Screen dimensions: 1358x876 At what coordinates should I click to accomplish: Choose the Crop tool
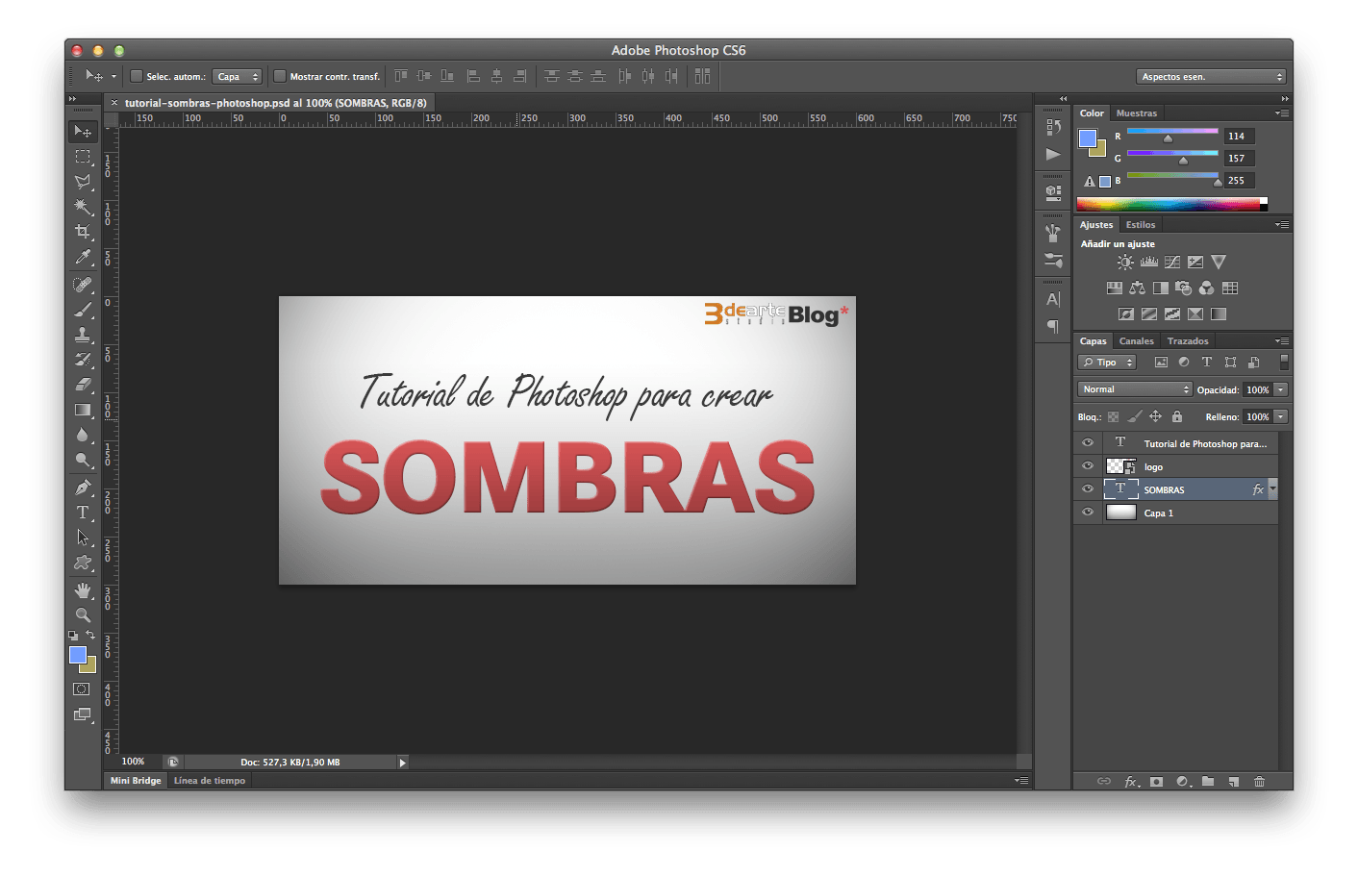click(x=84, y=232)
